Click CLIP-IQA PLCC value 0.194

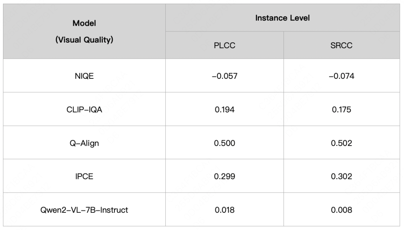click(x=224, y=109)
